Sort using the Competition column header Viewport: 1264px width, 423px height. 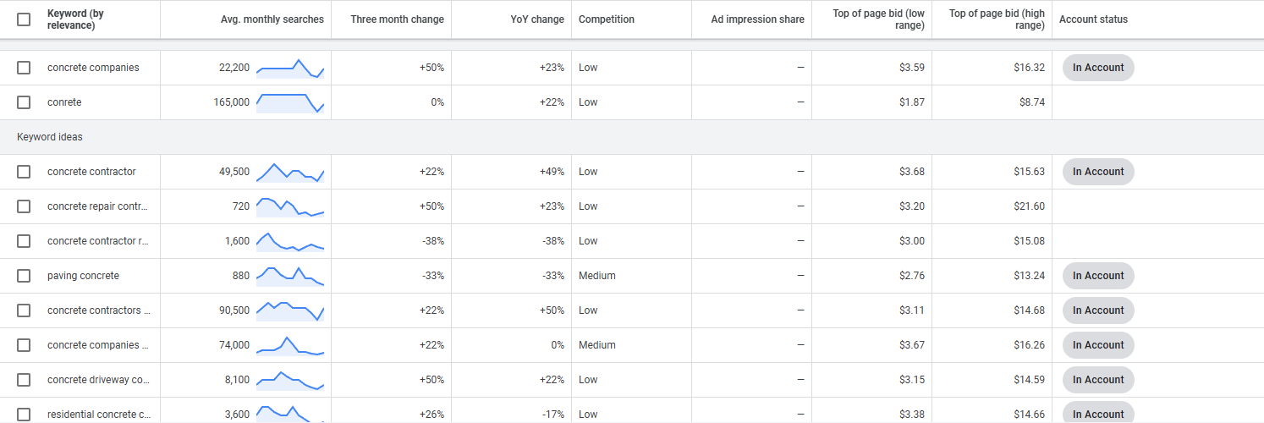(x=607, y=19)
